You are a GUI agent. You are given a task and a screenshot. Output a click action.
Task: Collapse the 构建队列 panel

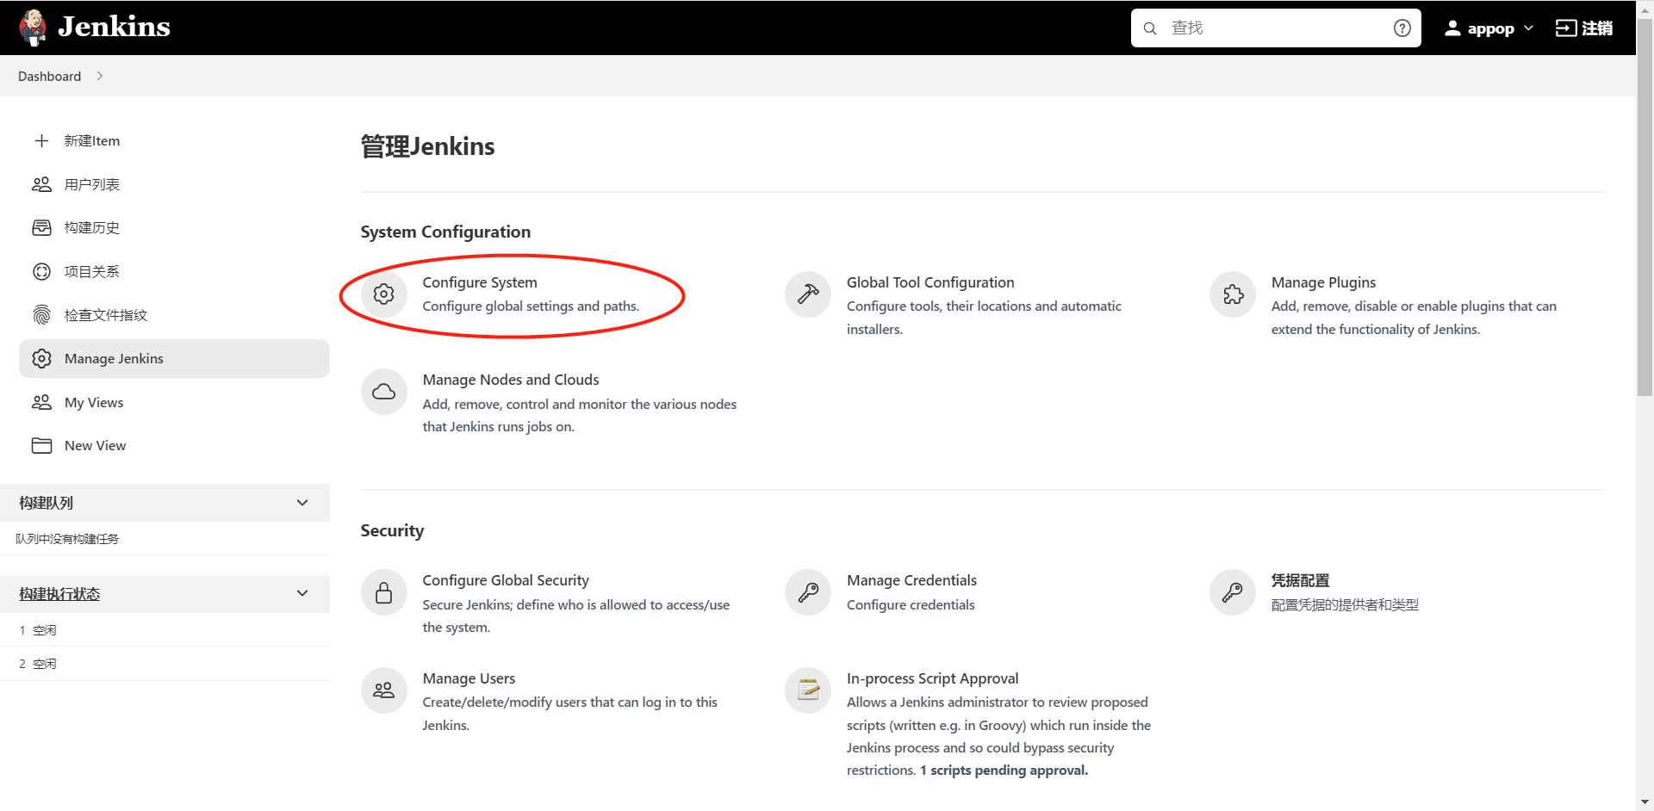(x=302, y=503)
